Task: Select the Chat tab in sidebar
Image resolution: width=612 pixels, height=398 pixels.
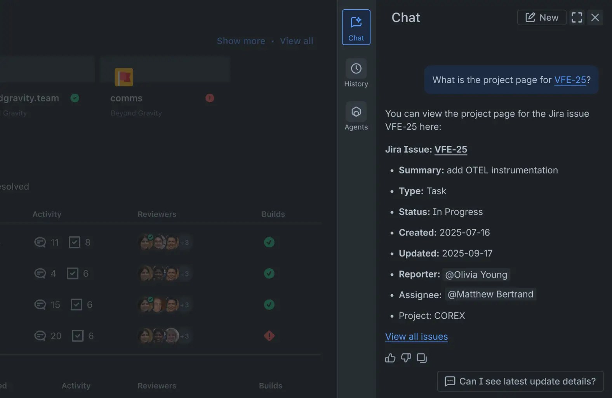Action: coord(356,27)
